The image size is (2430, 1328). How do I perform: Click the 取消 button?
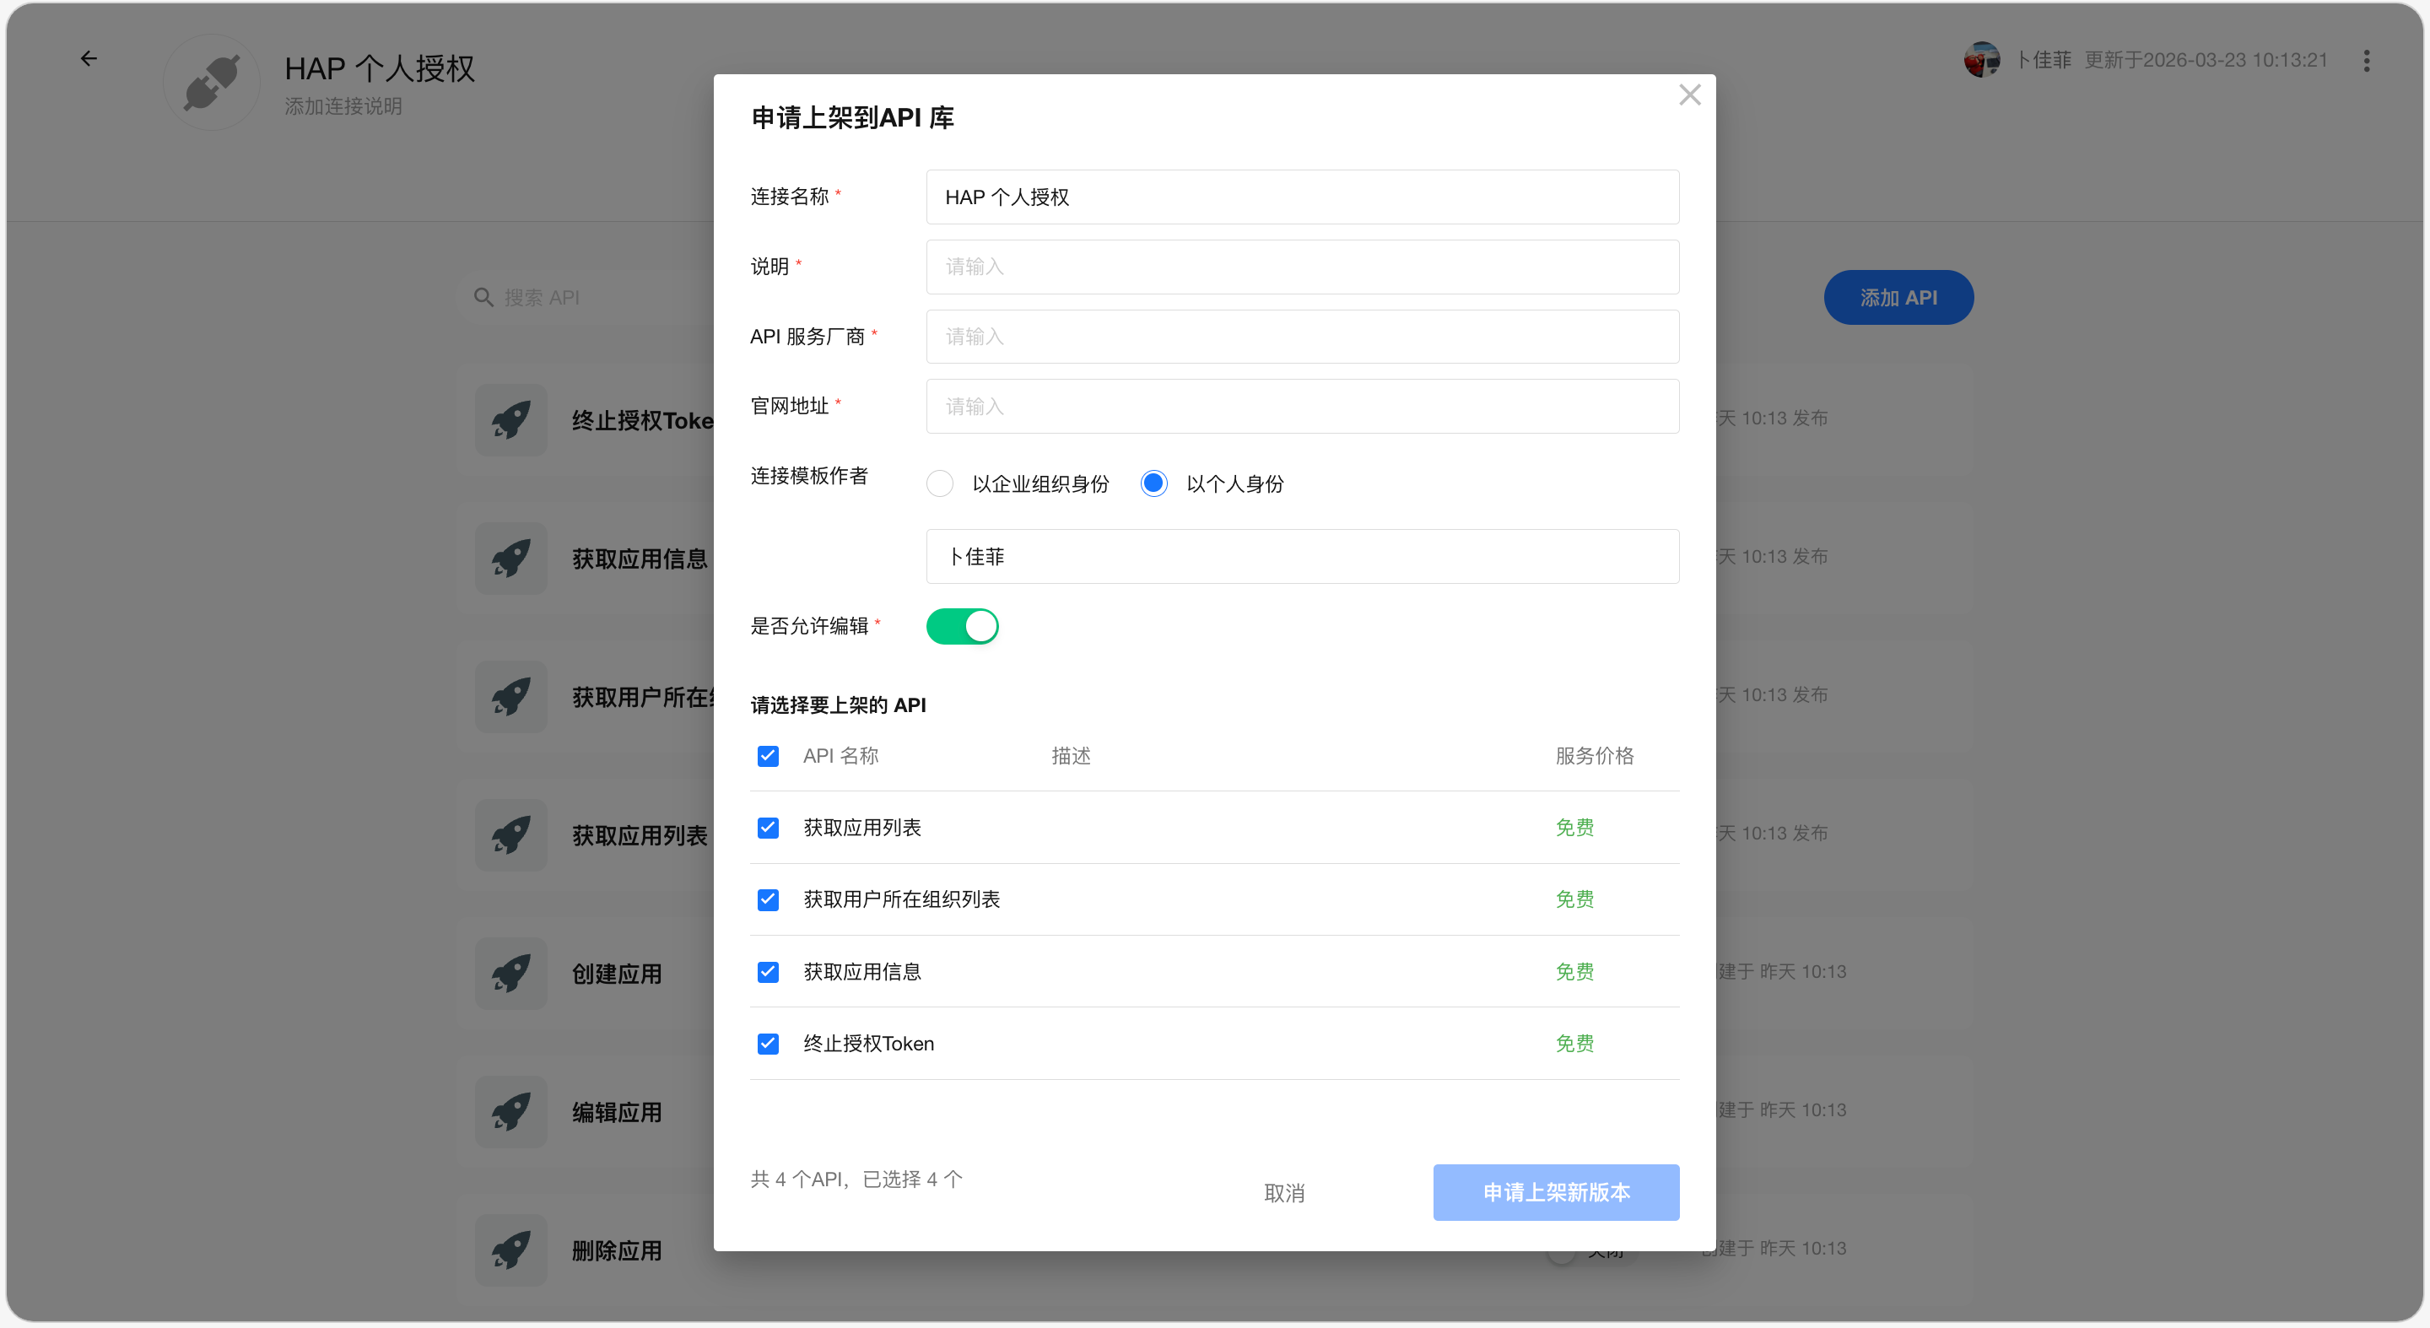point(1284,1193)
